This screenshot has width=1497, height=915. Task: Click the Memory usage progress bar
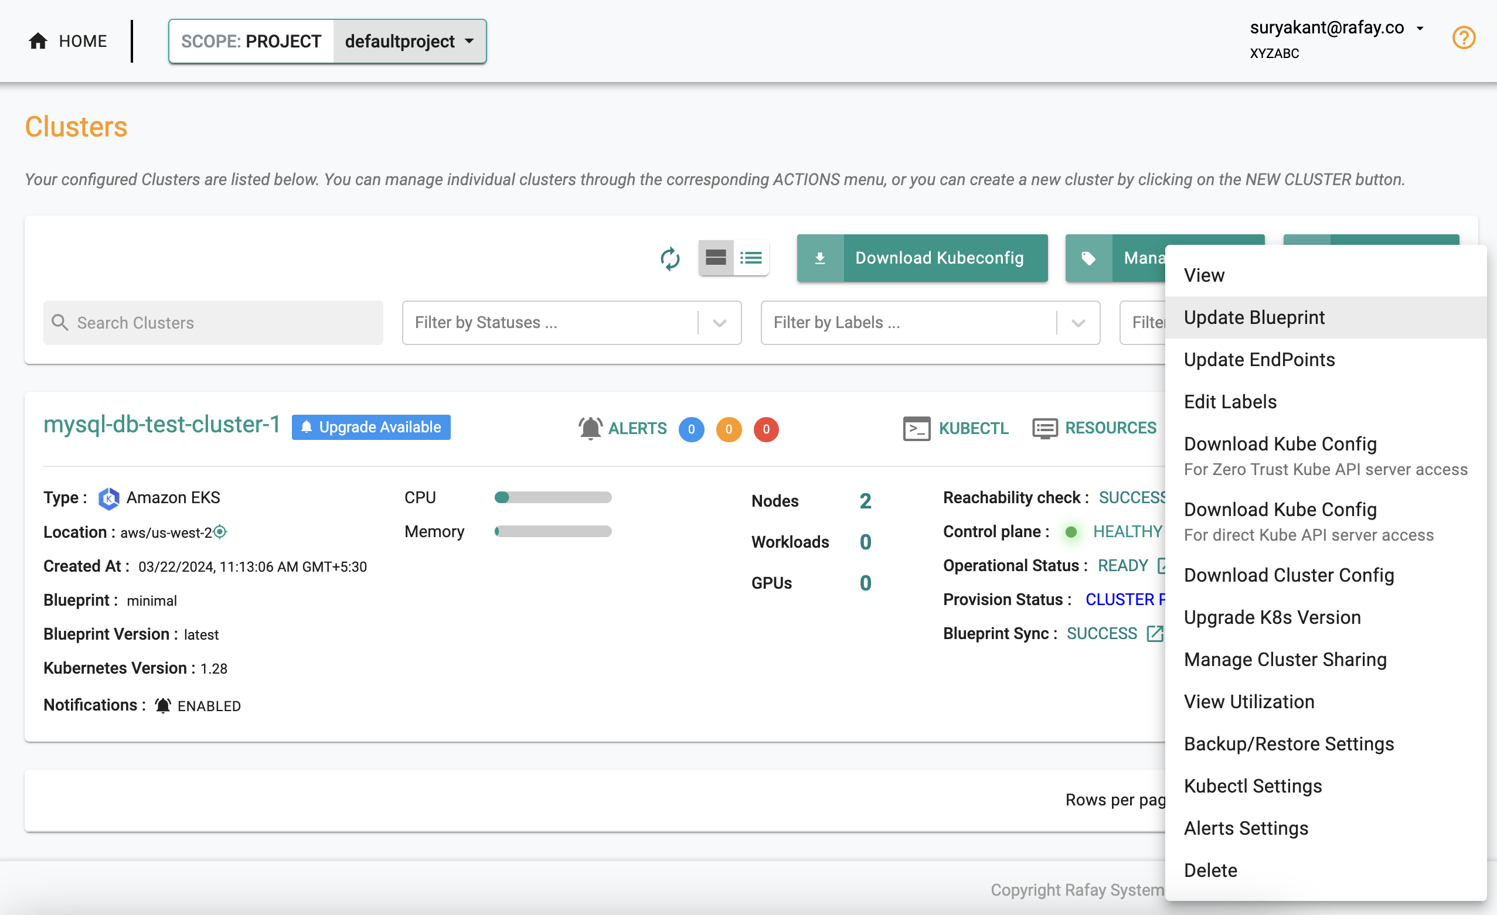pos(552,531)
